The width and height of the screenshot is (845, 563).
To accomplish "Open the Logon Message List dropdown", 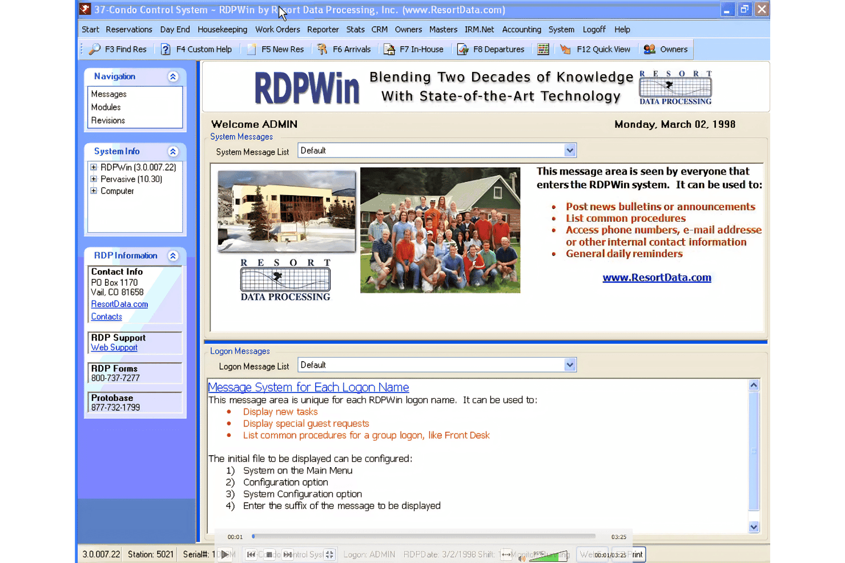I will (570, 365).
